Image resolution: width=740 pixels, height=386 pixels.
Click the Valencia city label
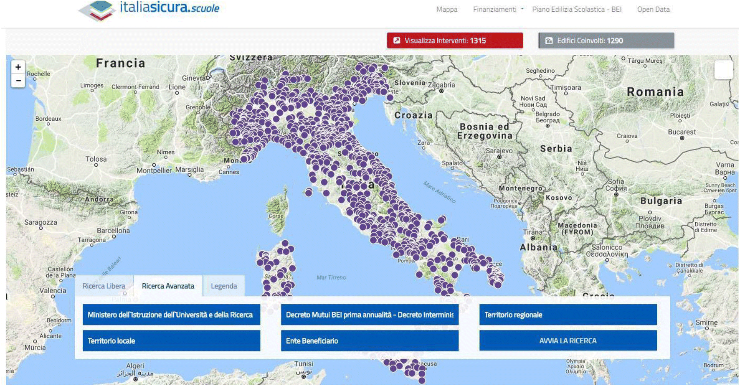[53, 291]
